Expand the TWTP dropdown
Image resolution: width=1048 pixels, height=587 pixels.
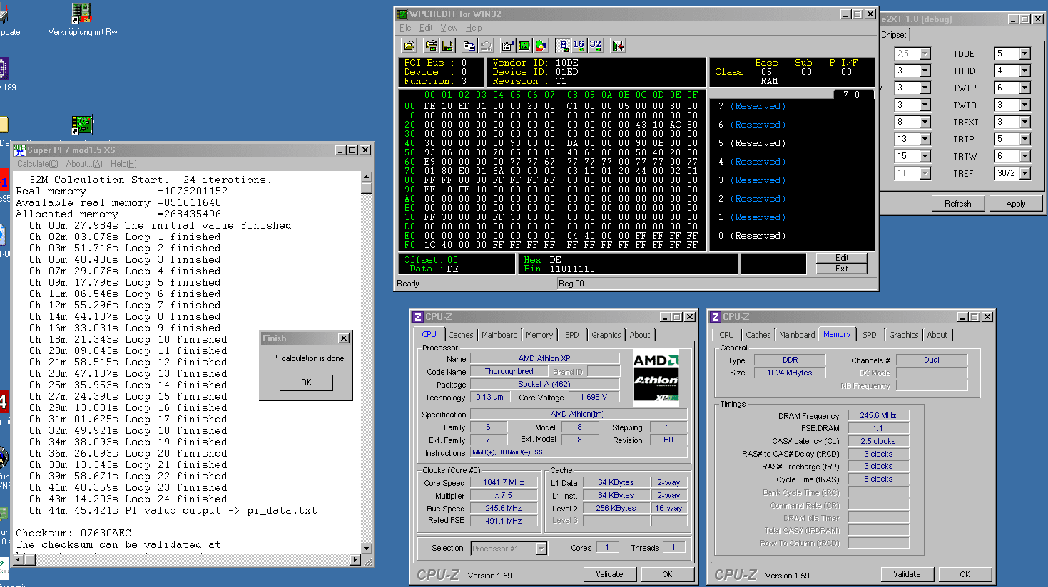coord(1025,88)
